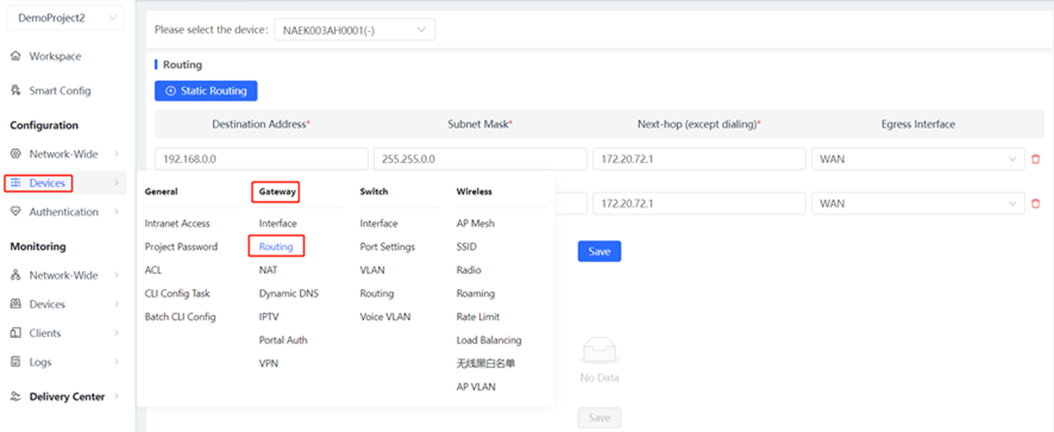The width and height of the screenshot is (1054, 432).
Task: Choose VLAN under Switch menu
Action: (x=372, y=270)
